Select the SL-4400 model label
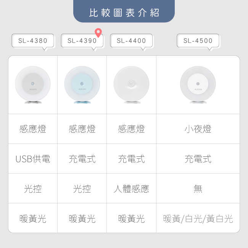Screen dimensions: 248x248 (131, 41)
